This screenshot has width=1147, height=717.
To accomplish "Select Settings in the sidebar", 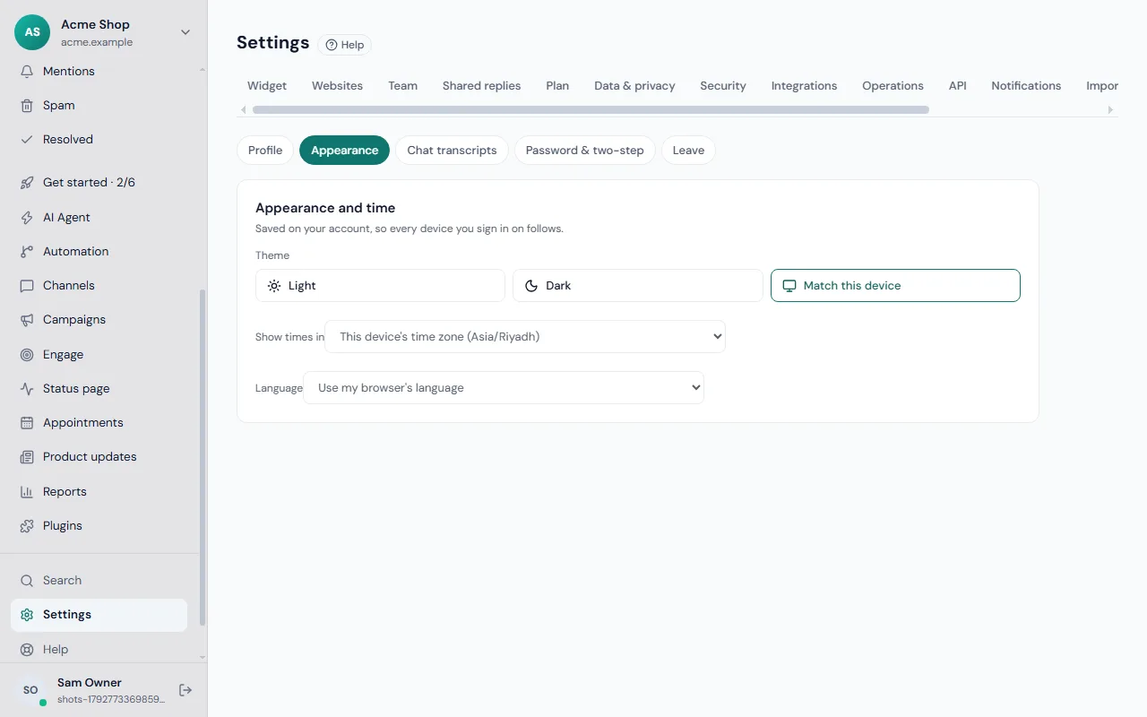I will (99, 614).
